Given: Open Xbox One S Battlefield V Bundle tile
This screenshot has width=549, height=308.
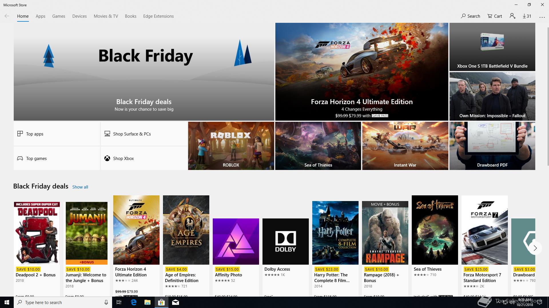Looking at the screenshot, I should (492, 47).
